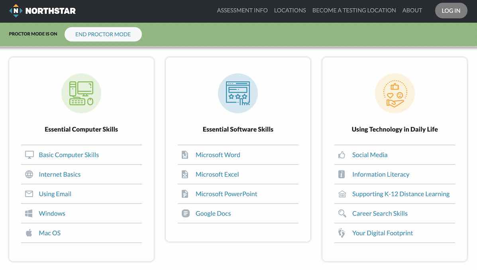Click the Windows logo icon

[x=29, y=213]
